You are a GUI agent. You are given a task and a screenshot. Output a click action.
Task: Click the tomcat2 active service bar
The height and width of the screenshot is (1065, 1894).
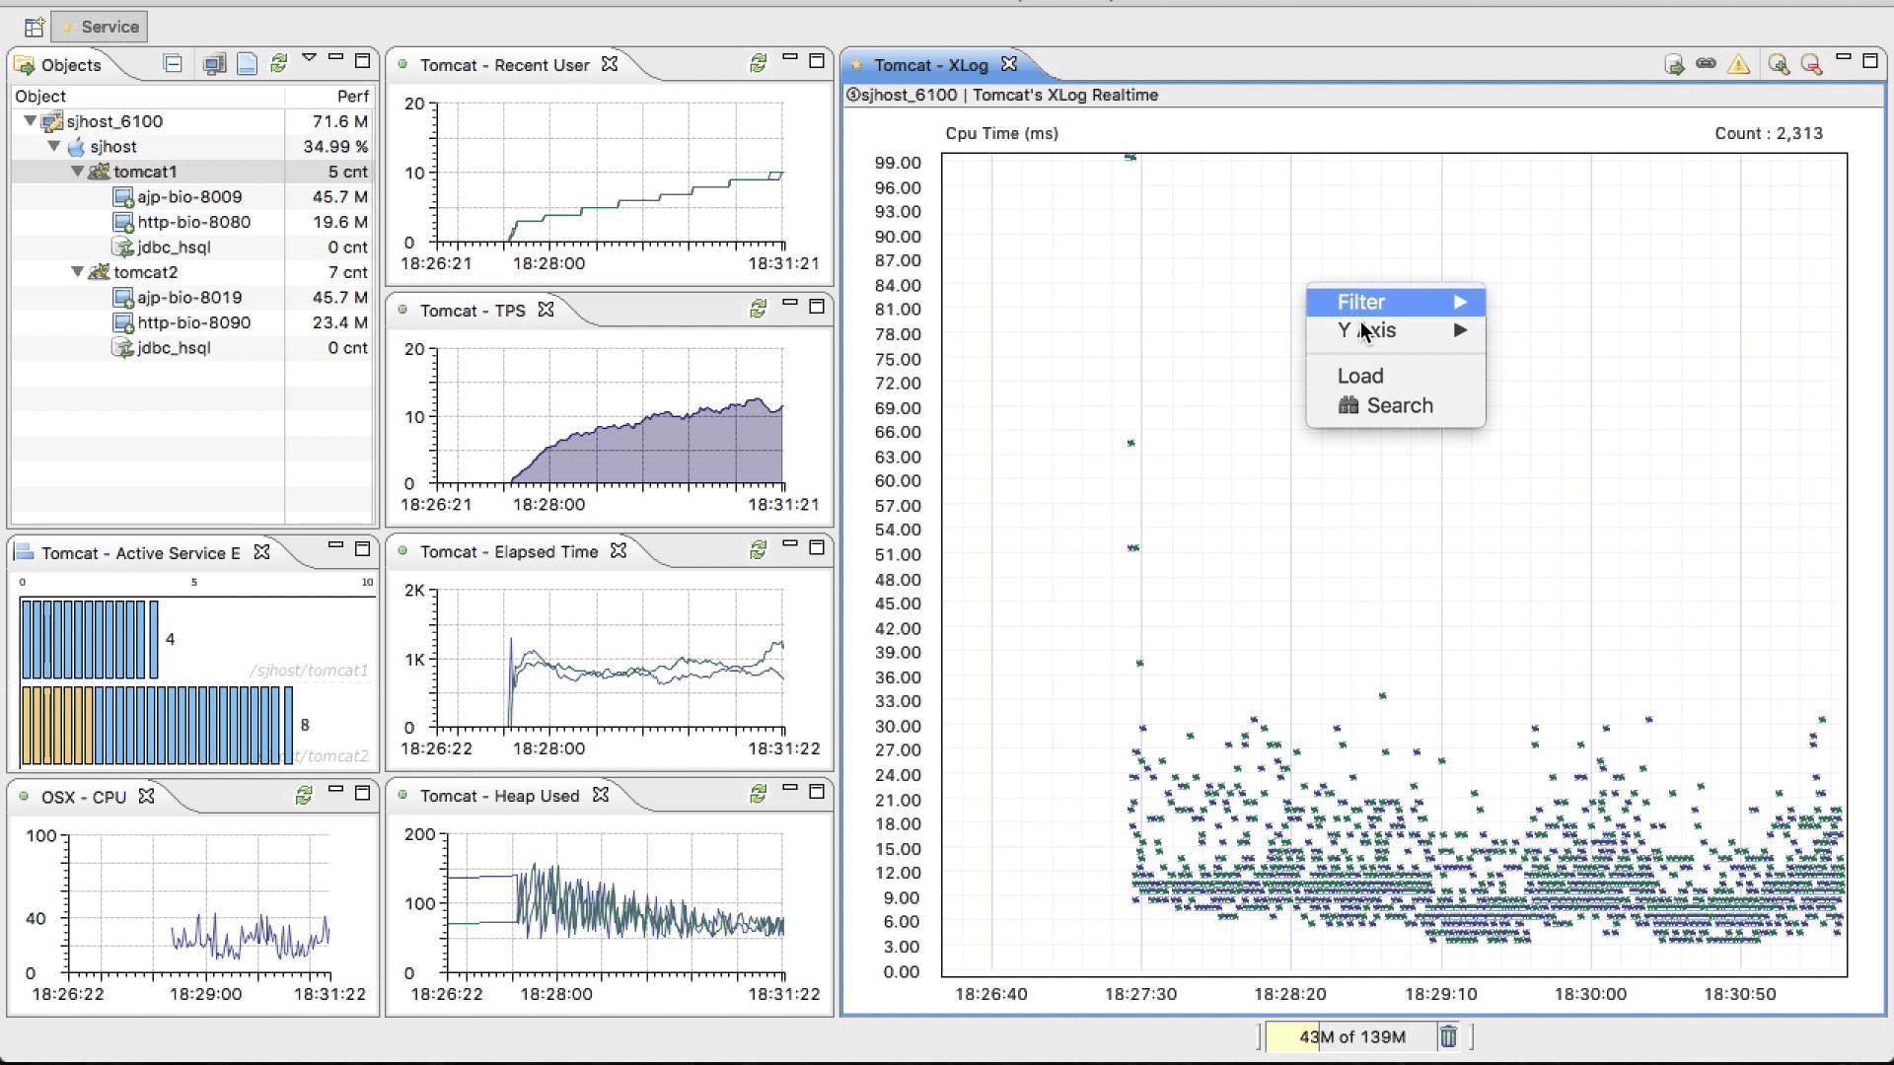pos(157,726)
